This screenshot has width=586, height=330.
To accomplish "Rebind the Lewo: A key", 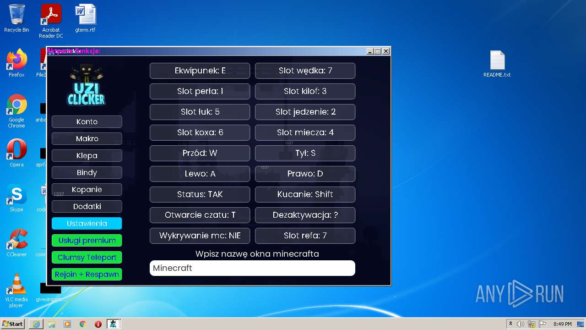I will coord(200,174).
